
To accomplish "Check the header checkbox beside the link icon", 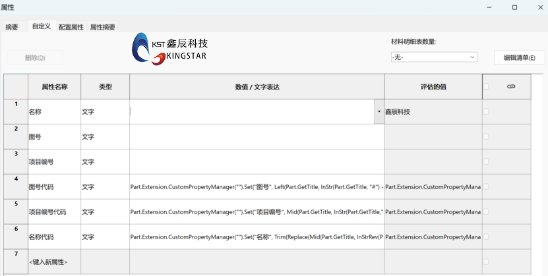I will 486,87.
